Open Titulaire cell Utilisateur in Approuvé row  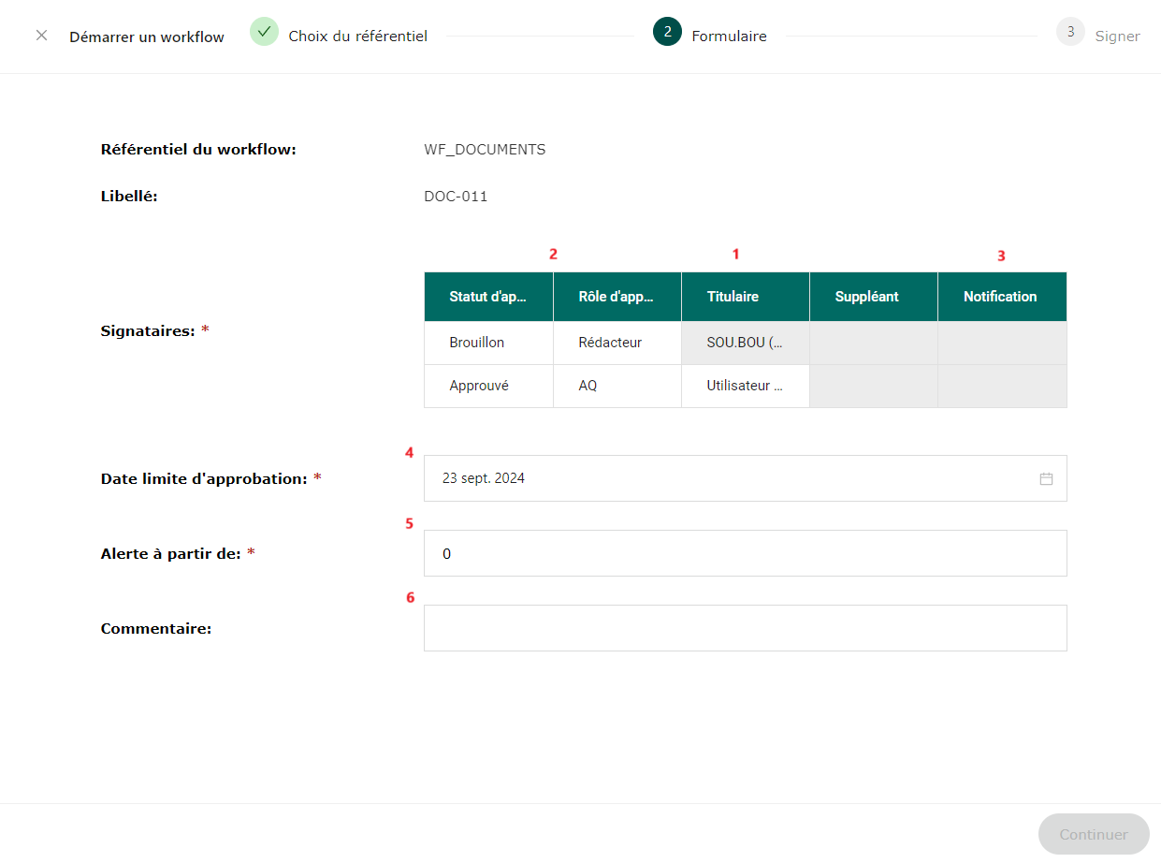745,386
